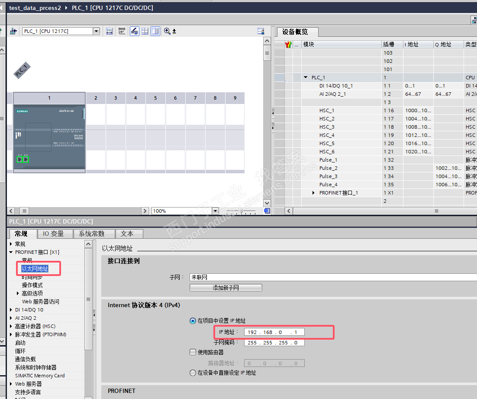The width and height of the screenshot is (477, 399).
Task: Click the device view vertical scrollbar up arrow
Action: [267, 41]
